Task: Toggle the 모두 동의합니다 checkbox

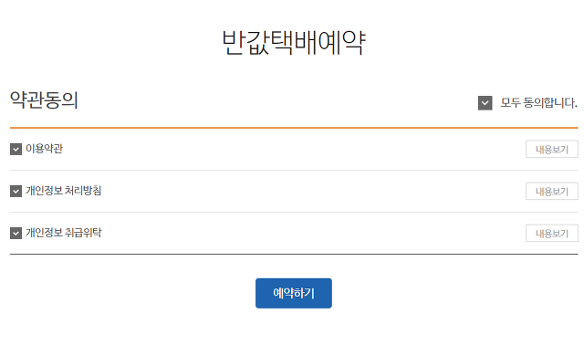Action: 485,103
